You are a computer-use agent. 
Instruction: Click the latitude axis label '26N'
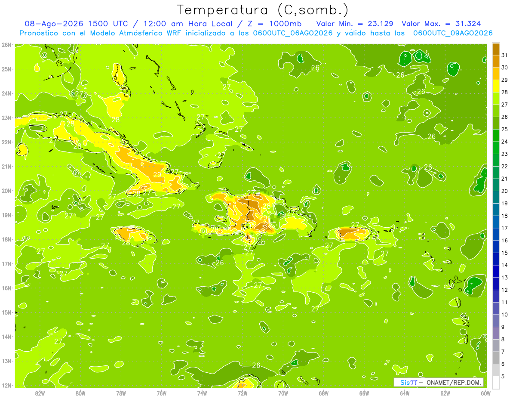pyautogui.click(x=6, y=45)
